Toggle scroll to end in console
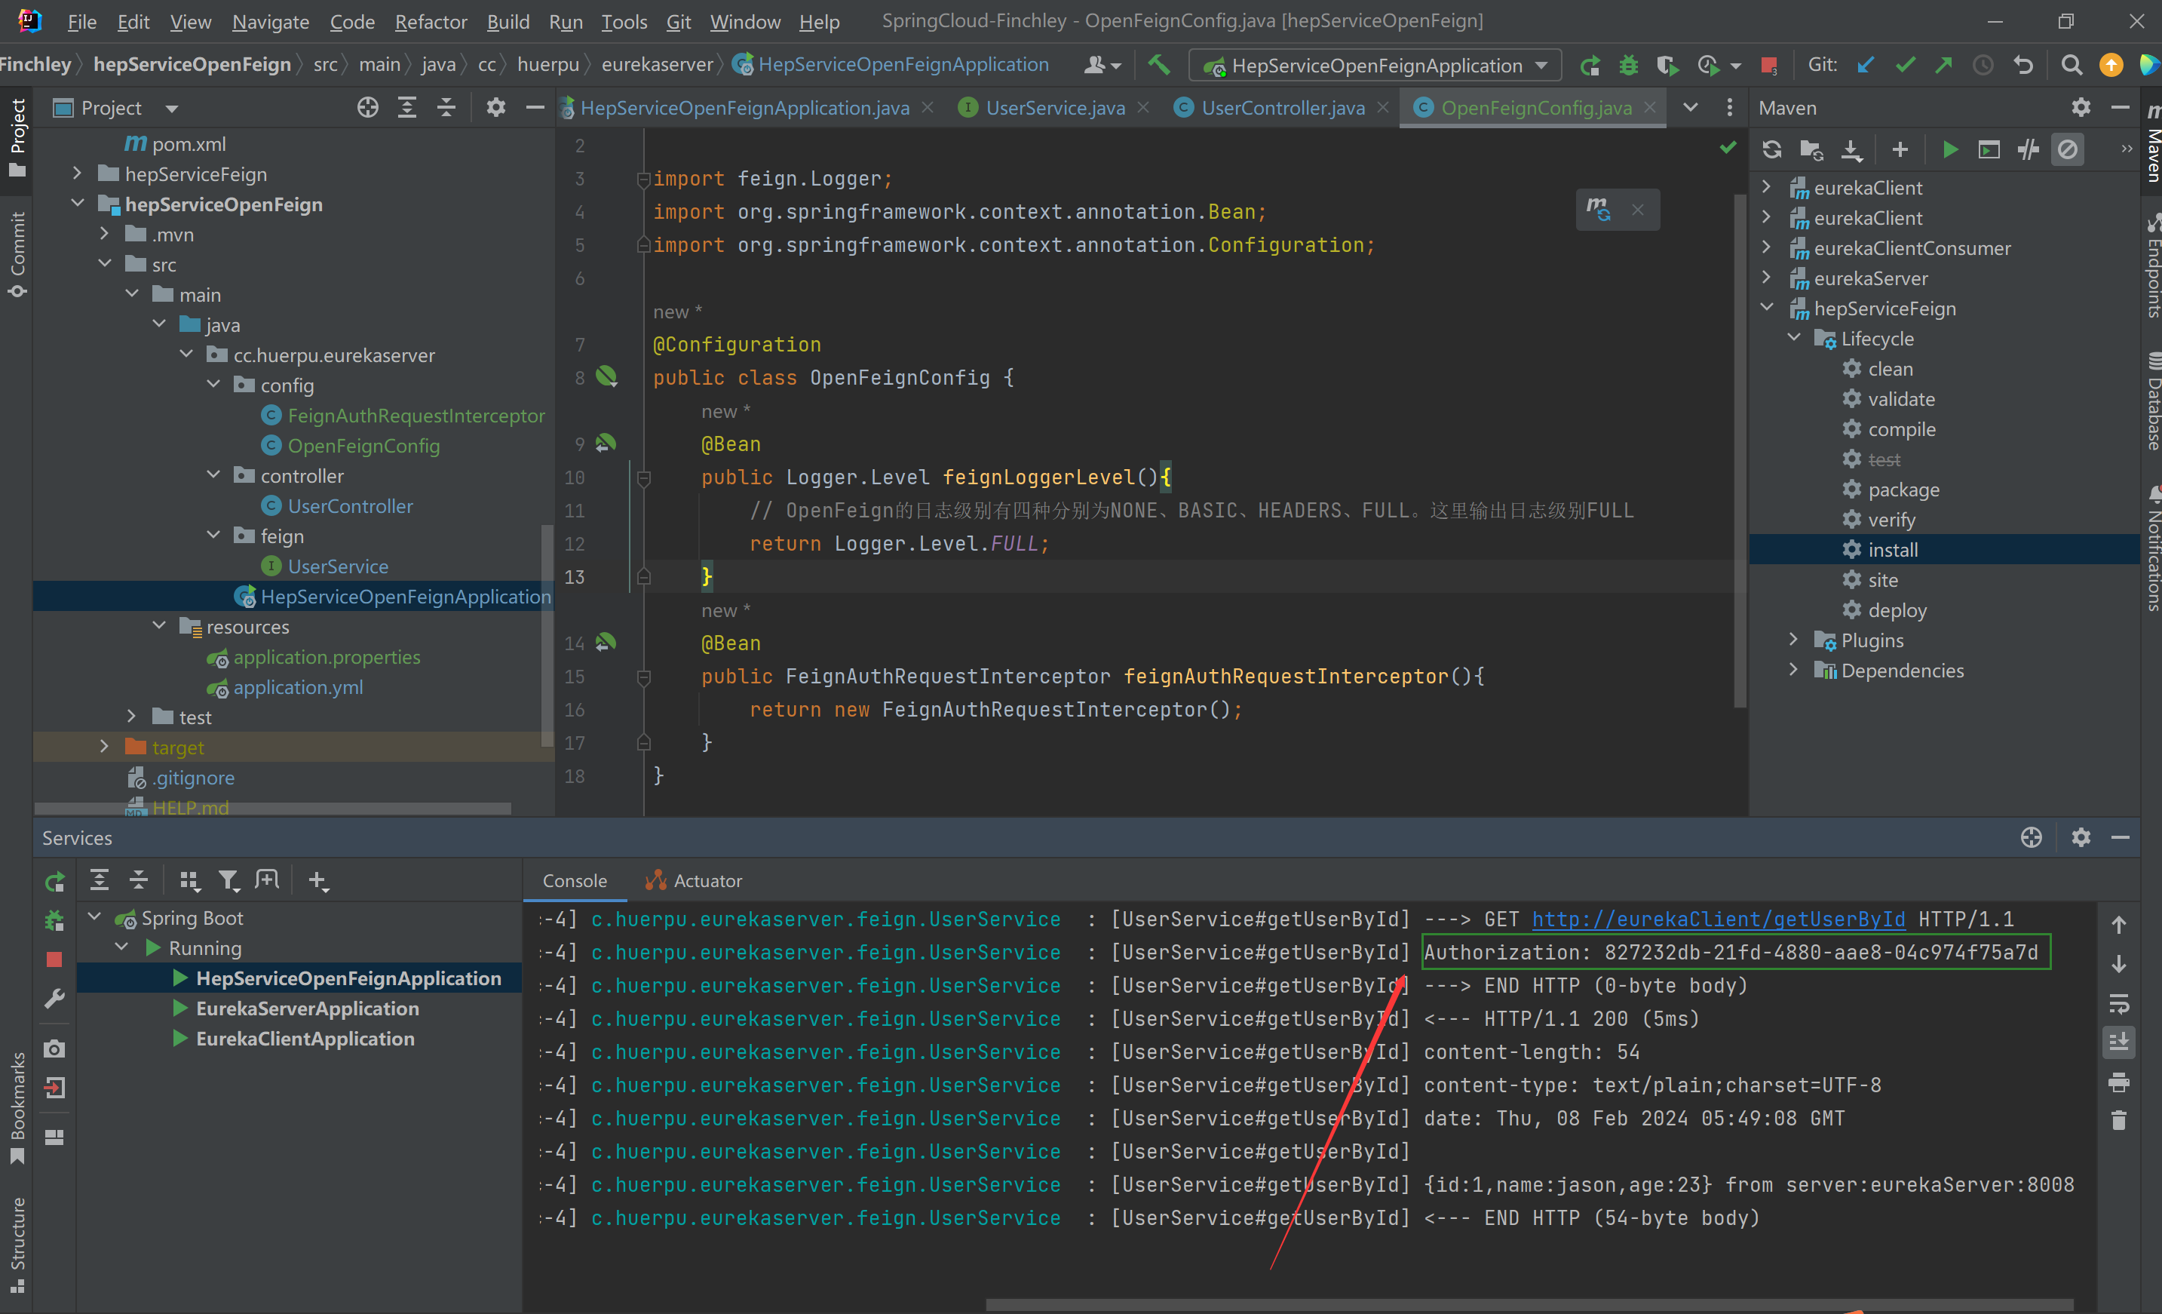 [2119, 1042]
